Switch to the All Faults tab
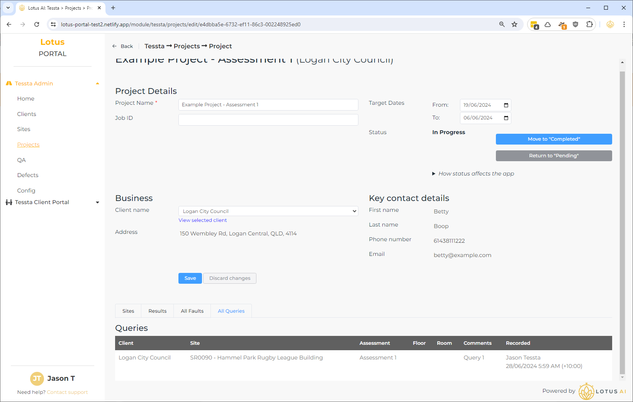 192,311
